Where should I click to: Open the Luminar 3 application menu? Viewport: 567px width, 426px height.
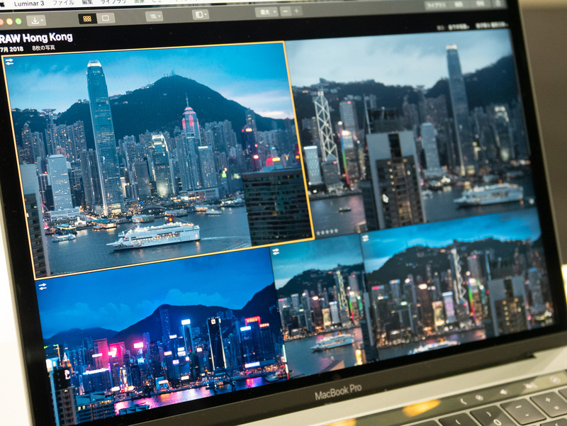pyautogui.click(x=29, y=4)
